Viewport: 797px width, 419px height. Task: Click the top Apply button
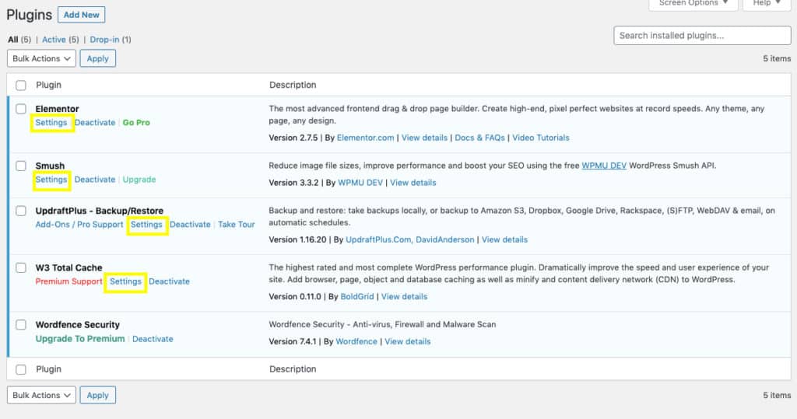pos(97,58)
